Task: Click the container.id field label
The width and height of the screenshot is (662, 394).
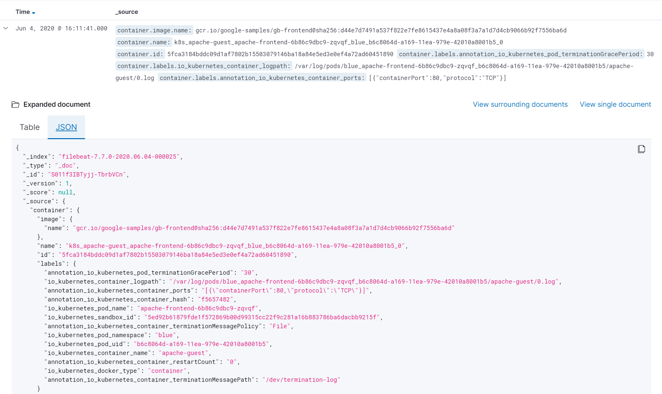Action: [140, 54]
